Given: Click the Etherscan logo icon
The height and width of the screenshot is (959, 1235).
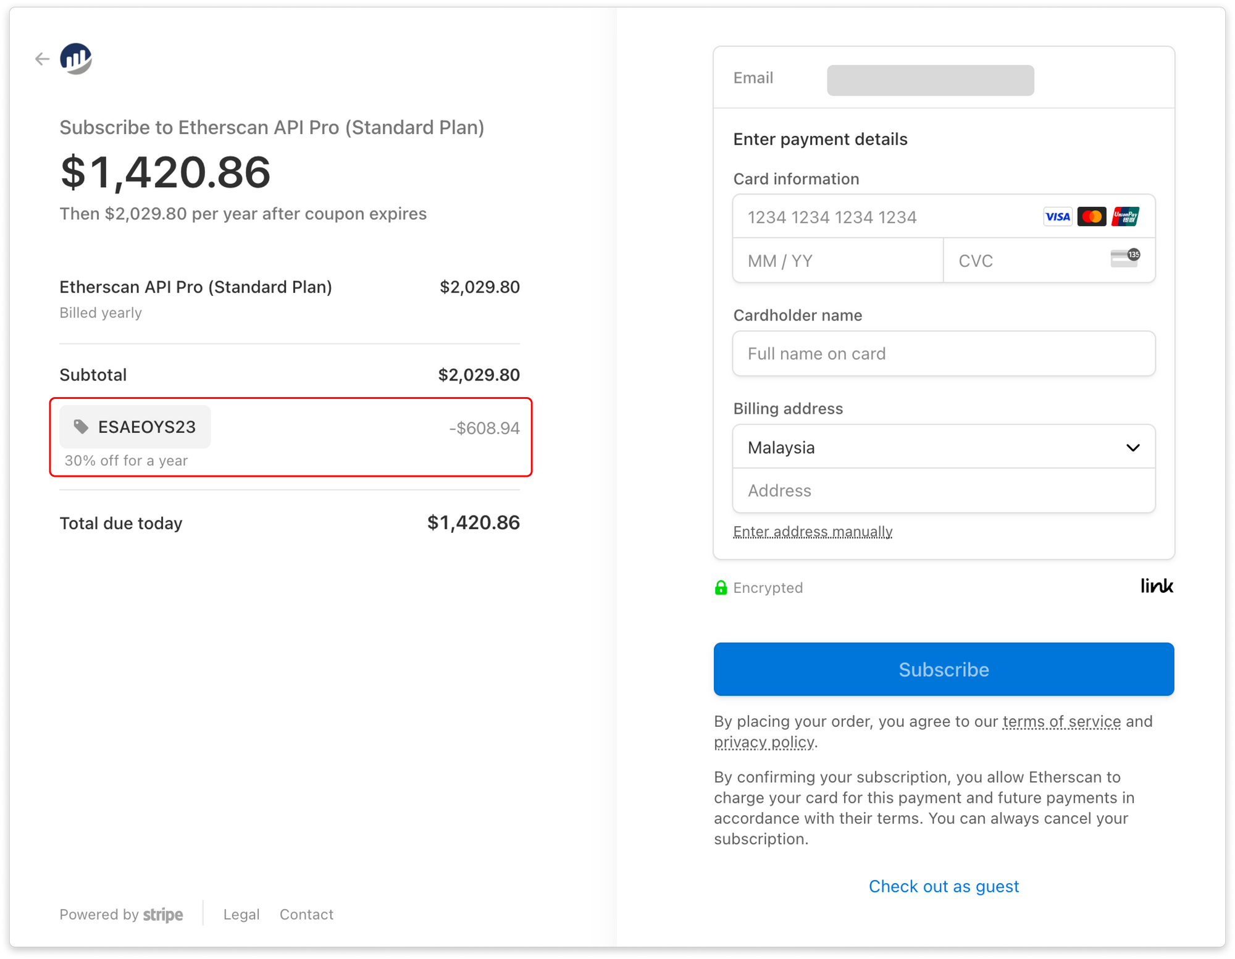Looking at the screenshot, I should [x=76, y=59].
